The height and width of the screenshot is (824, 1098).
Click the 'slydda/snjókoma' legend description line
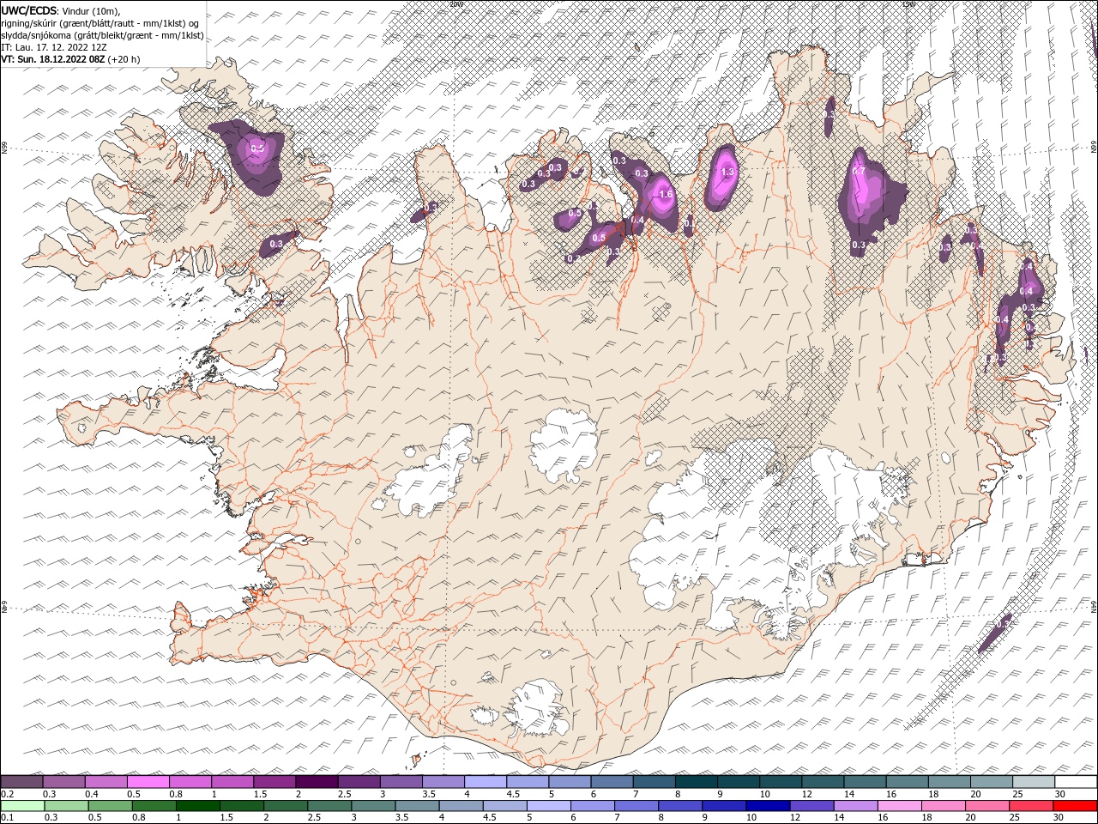[102, 35]
